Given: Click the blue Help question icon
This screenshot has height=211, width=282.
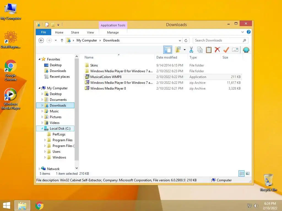Looking at the screenshot, I should (249, 32).
